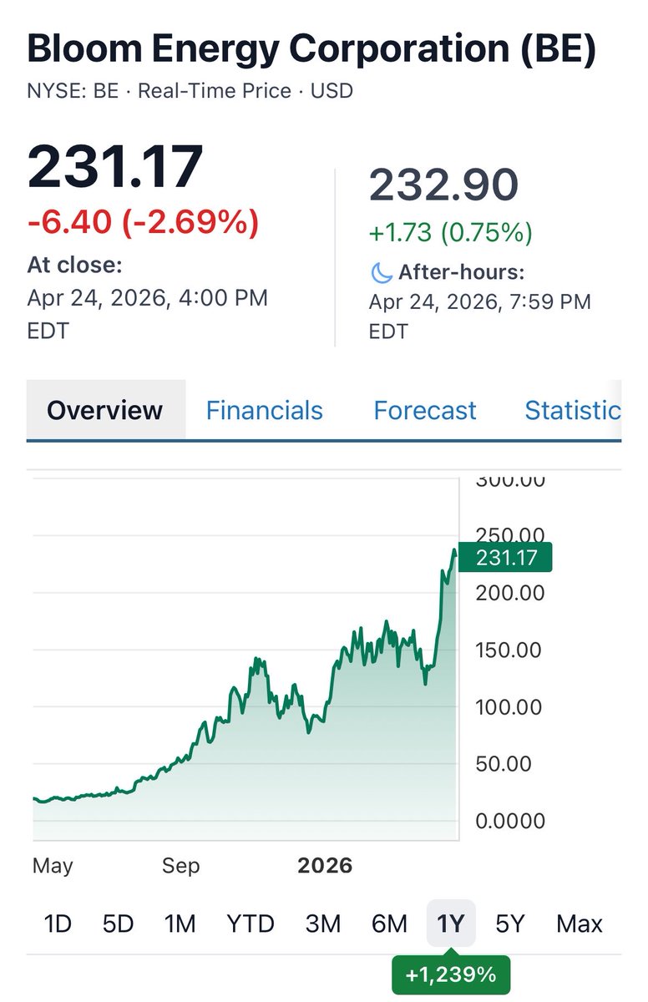This screenshot has height=1002, width=648.
Task: Click the red -6.40 (-2.69%) change
Action: [x=143, y=222]
